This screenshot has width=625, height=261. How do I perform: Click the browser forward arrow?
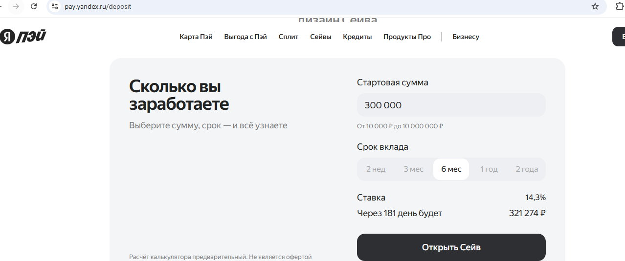tap(16, 6)
